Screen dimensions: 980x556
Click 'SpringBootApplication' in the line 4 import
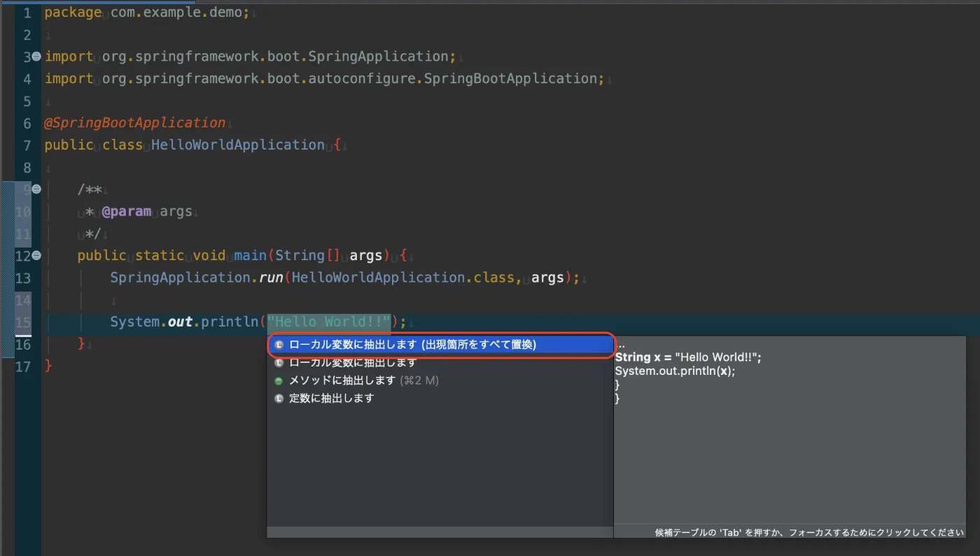[511, 78]
